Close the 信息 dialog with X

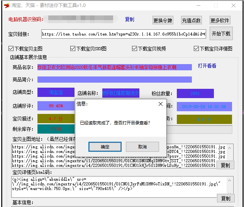161,104
